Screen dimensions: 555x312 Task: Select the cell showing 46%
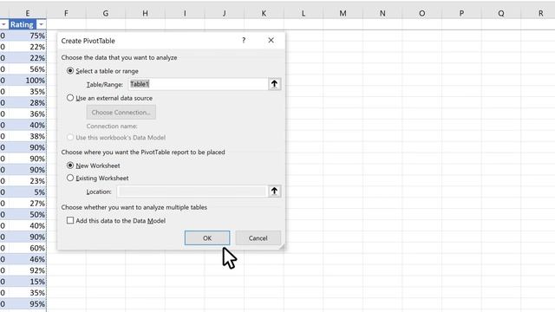tap(27, 259)
